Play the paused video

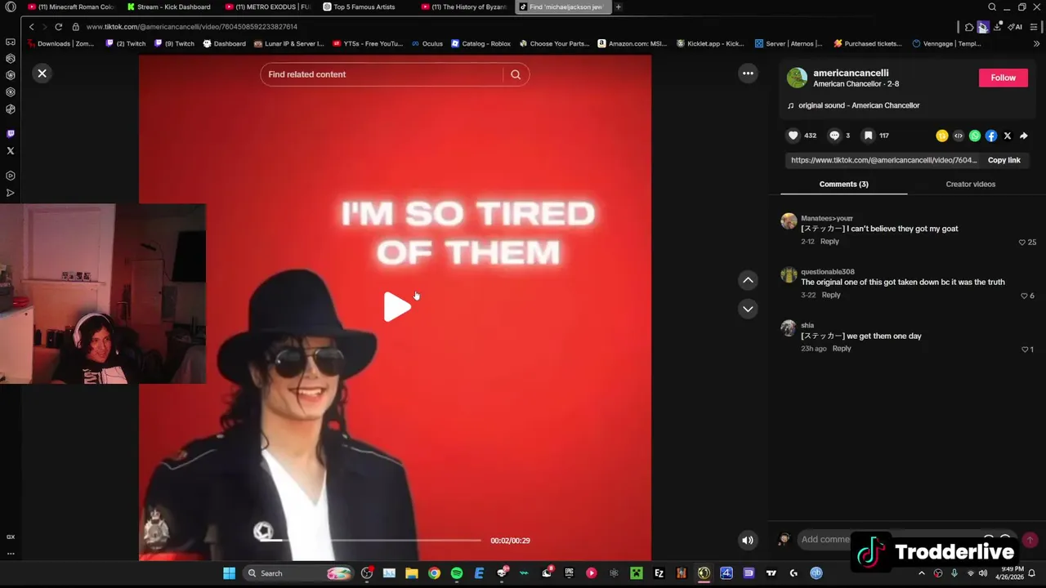(x=397, y=306)
